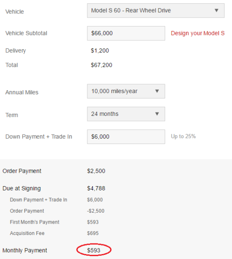Open the Annual Miles dropdown

tap(126, 91)
